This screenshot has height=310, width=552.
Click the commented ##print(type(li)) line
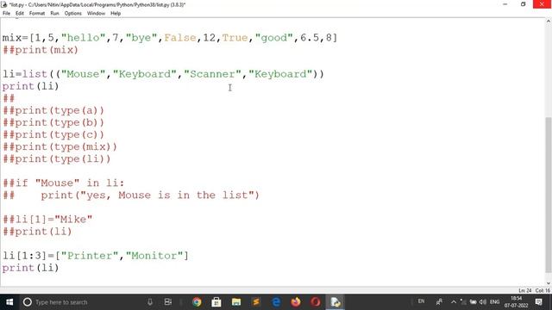(x=57, y=158)
